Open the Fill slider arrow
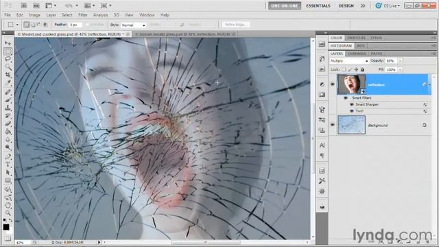 click(400, 69)
